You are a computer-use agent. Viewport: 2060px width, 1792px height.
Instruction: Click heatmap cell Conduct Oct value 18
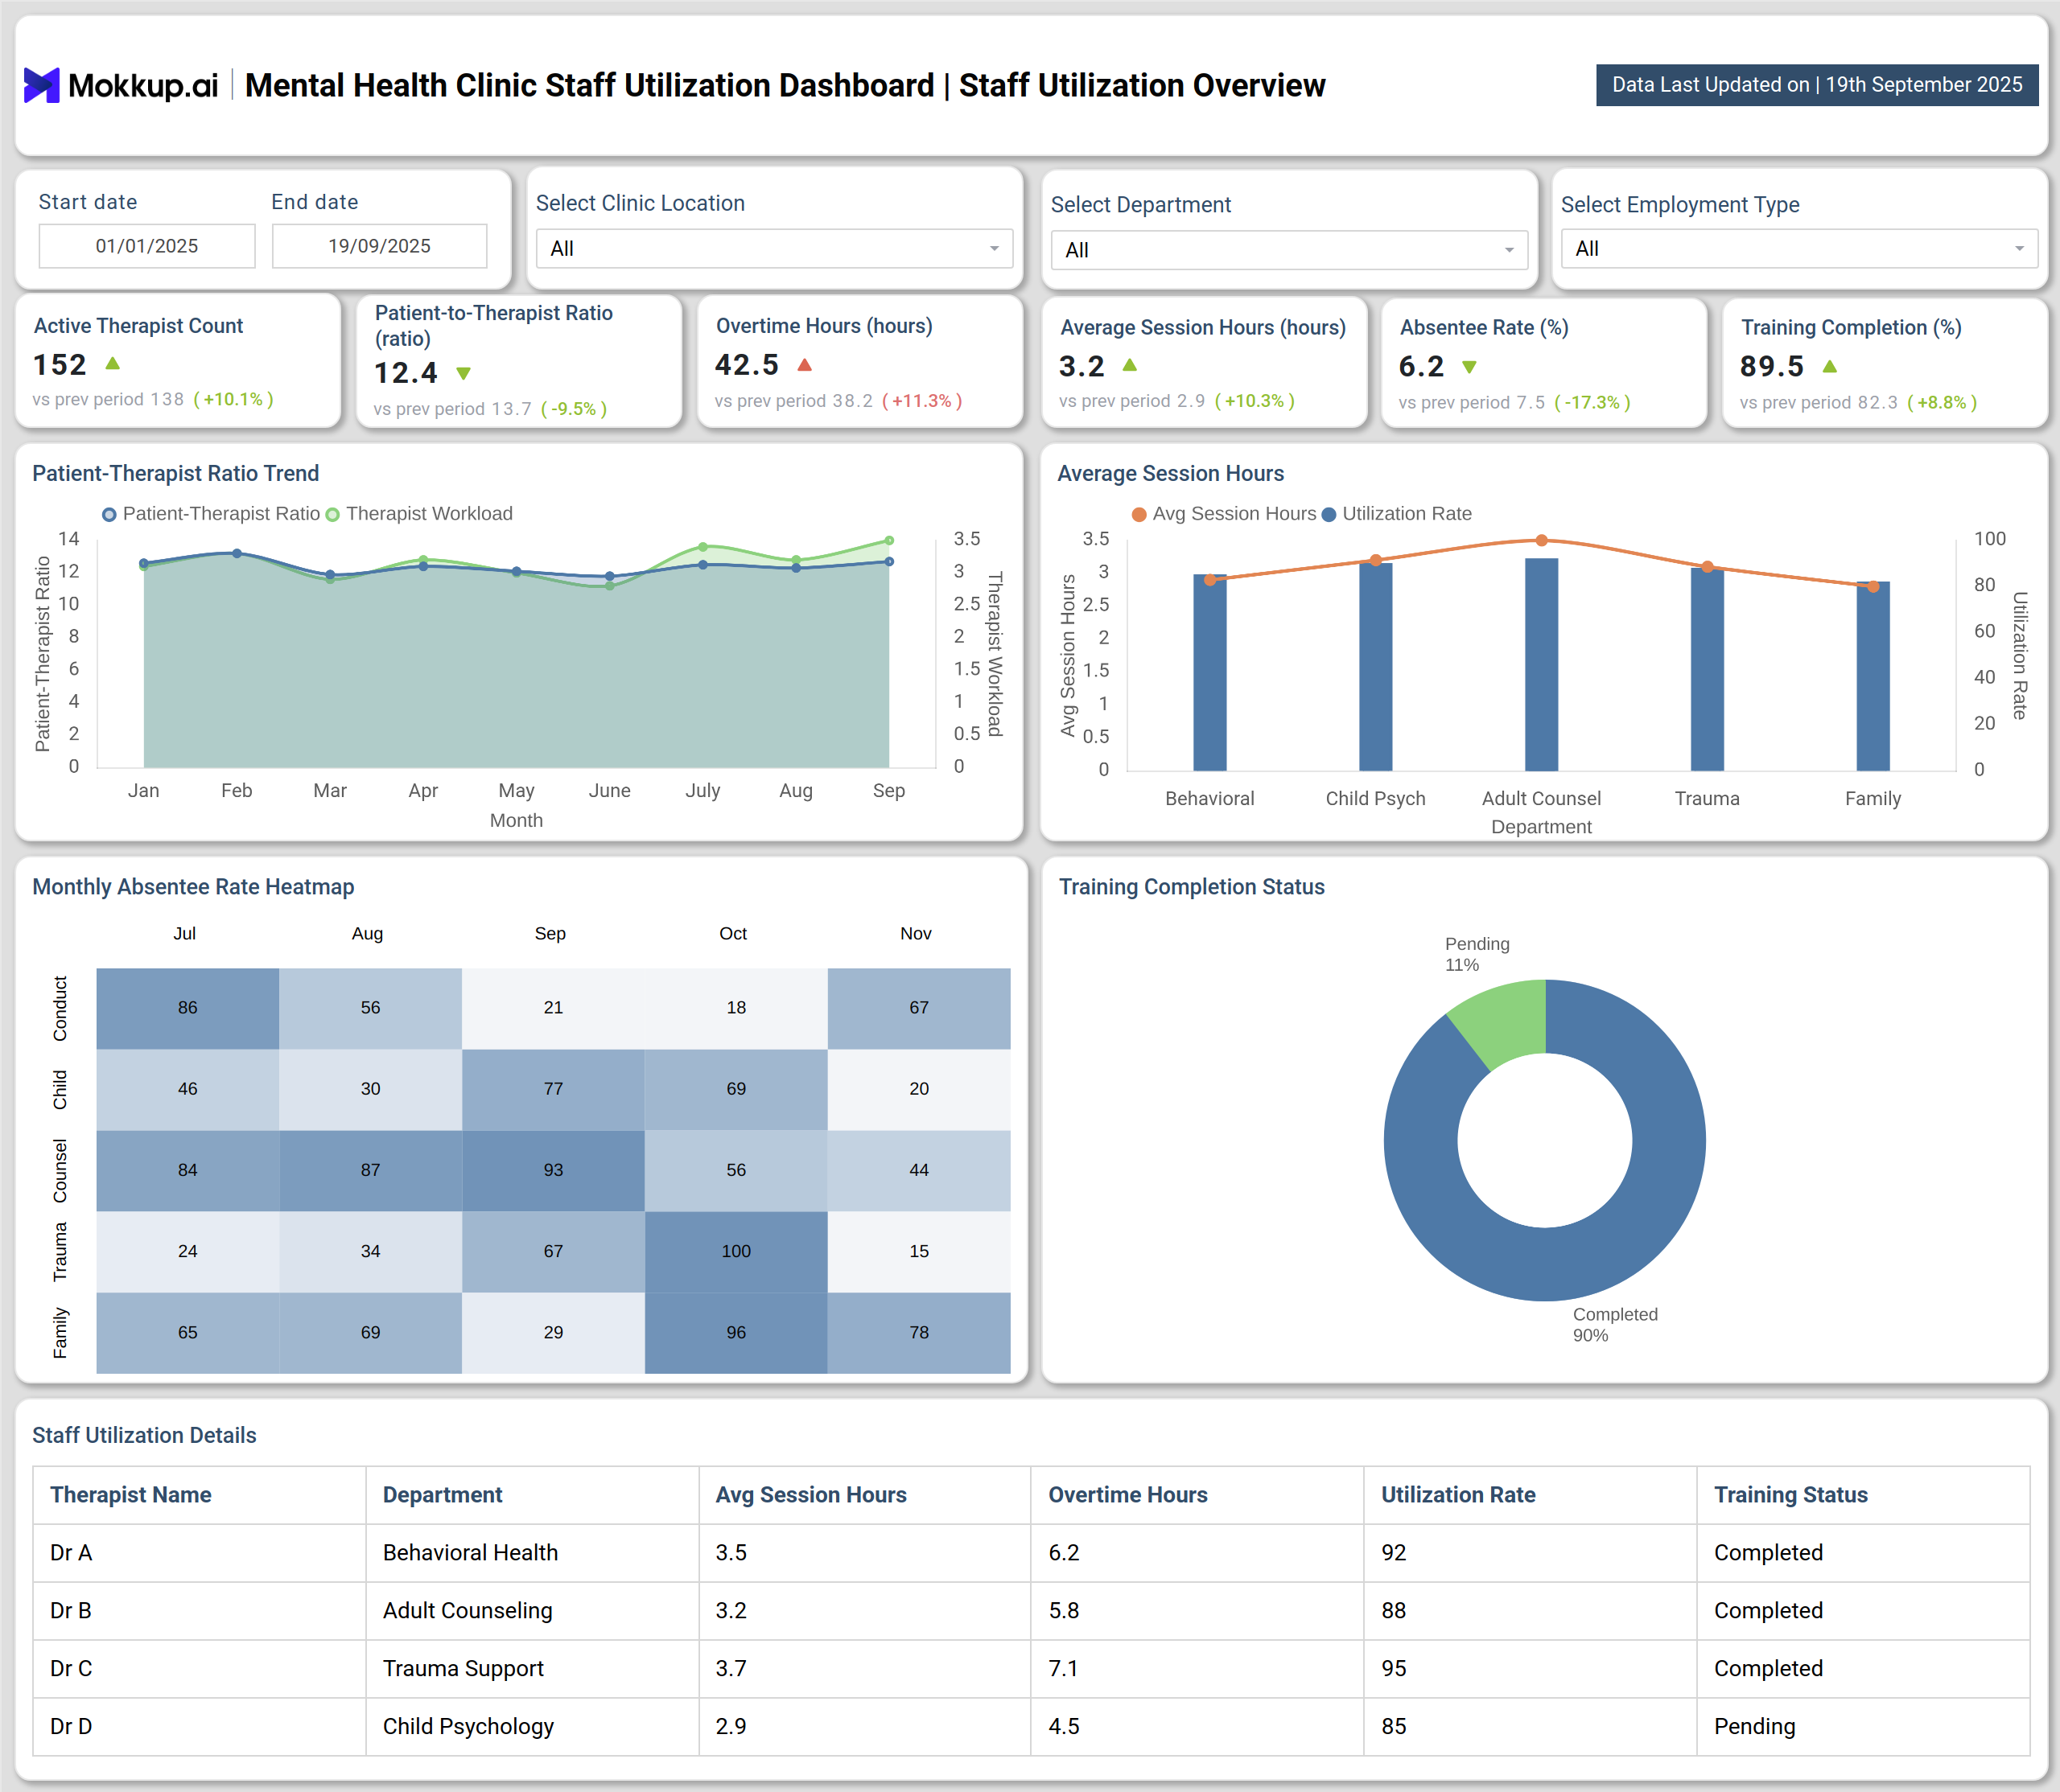click(736, 1008)
